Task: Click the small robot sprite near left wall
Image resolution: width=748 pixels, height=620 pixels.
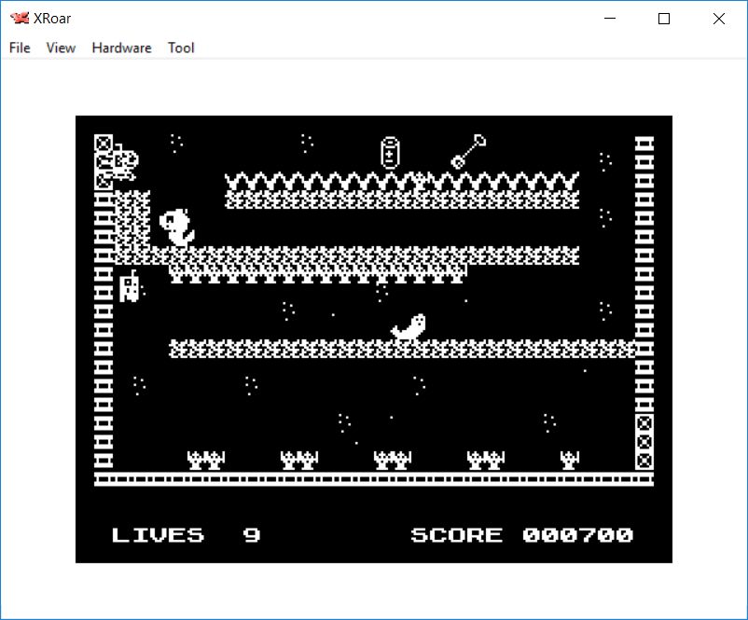Action: [131, 286]
